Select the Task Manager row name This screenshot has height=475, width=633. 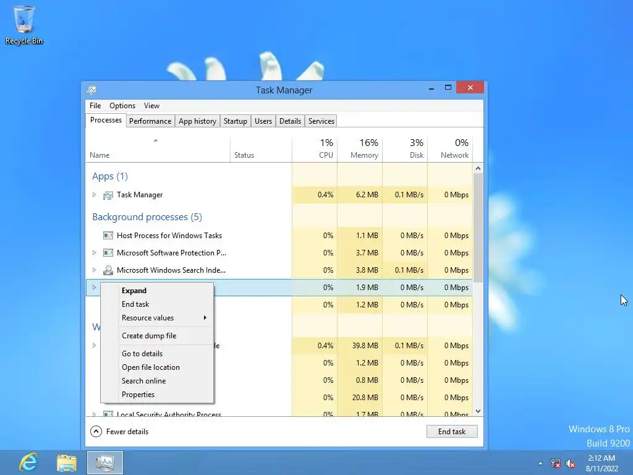pyautogui.click(x=140, y=195)
